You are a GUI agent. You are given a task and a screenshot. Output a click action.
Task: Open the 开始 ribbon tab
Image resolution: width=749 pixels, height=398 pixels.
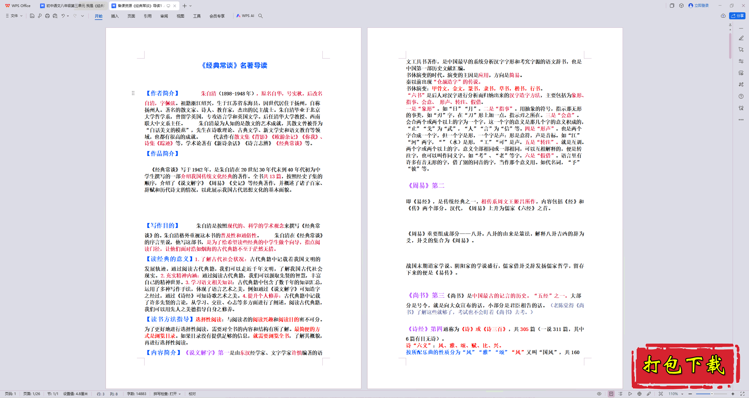(99, 16)
